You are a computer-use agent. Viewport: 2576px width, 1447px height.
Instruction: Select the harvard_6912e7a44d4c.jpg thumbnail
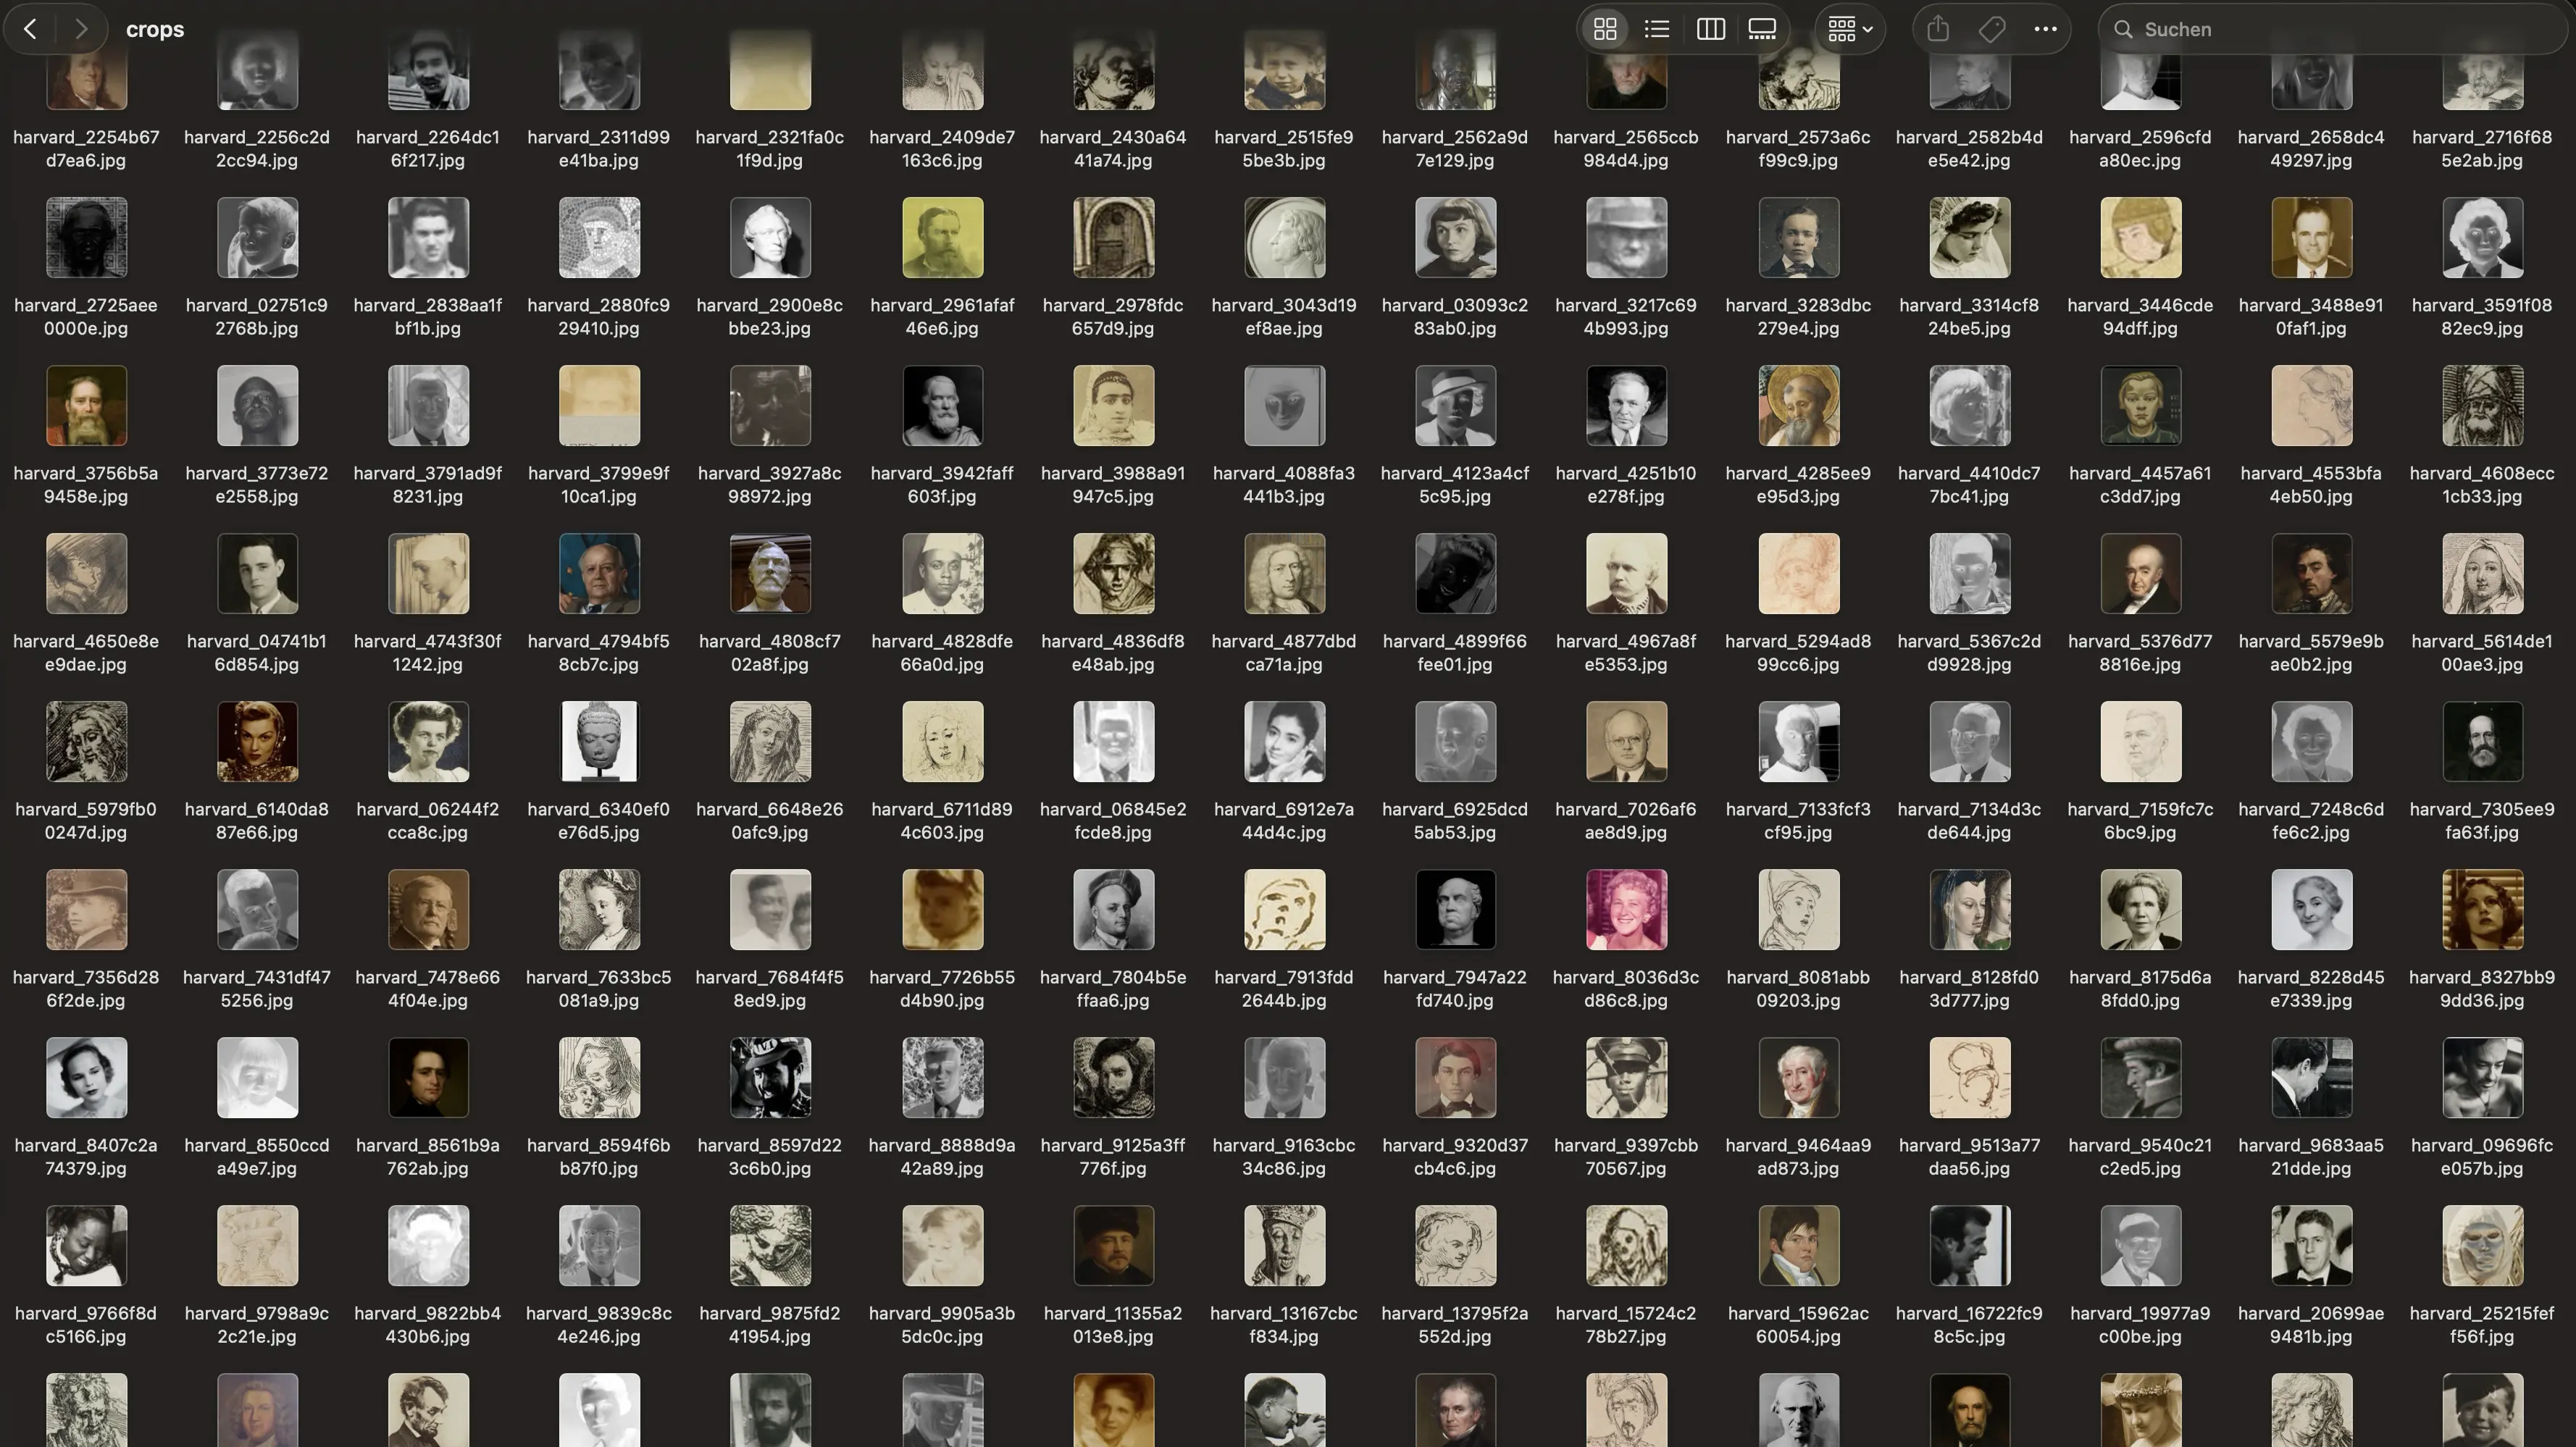coord(1284,741)
